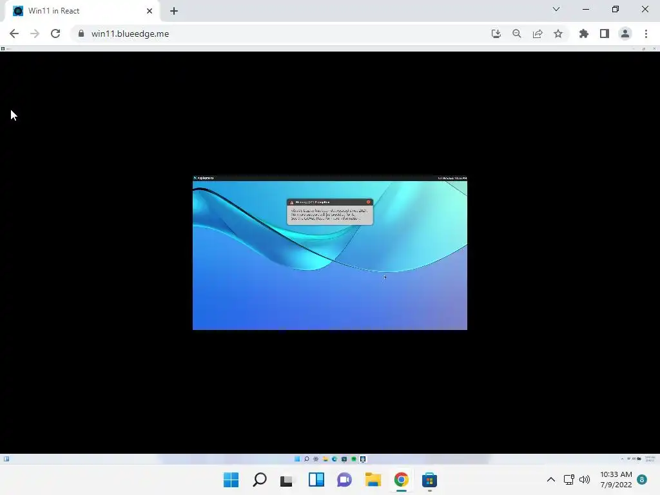This screenshot has height=495, width=660.
Task: Open the Edge icon on simulated taskbar
Action: coord(335,459)
